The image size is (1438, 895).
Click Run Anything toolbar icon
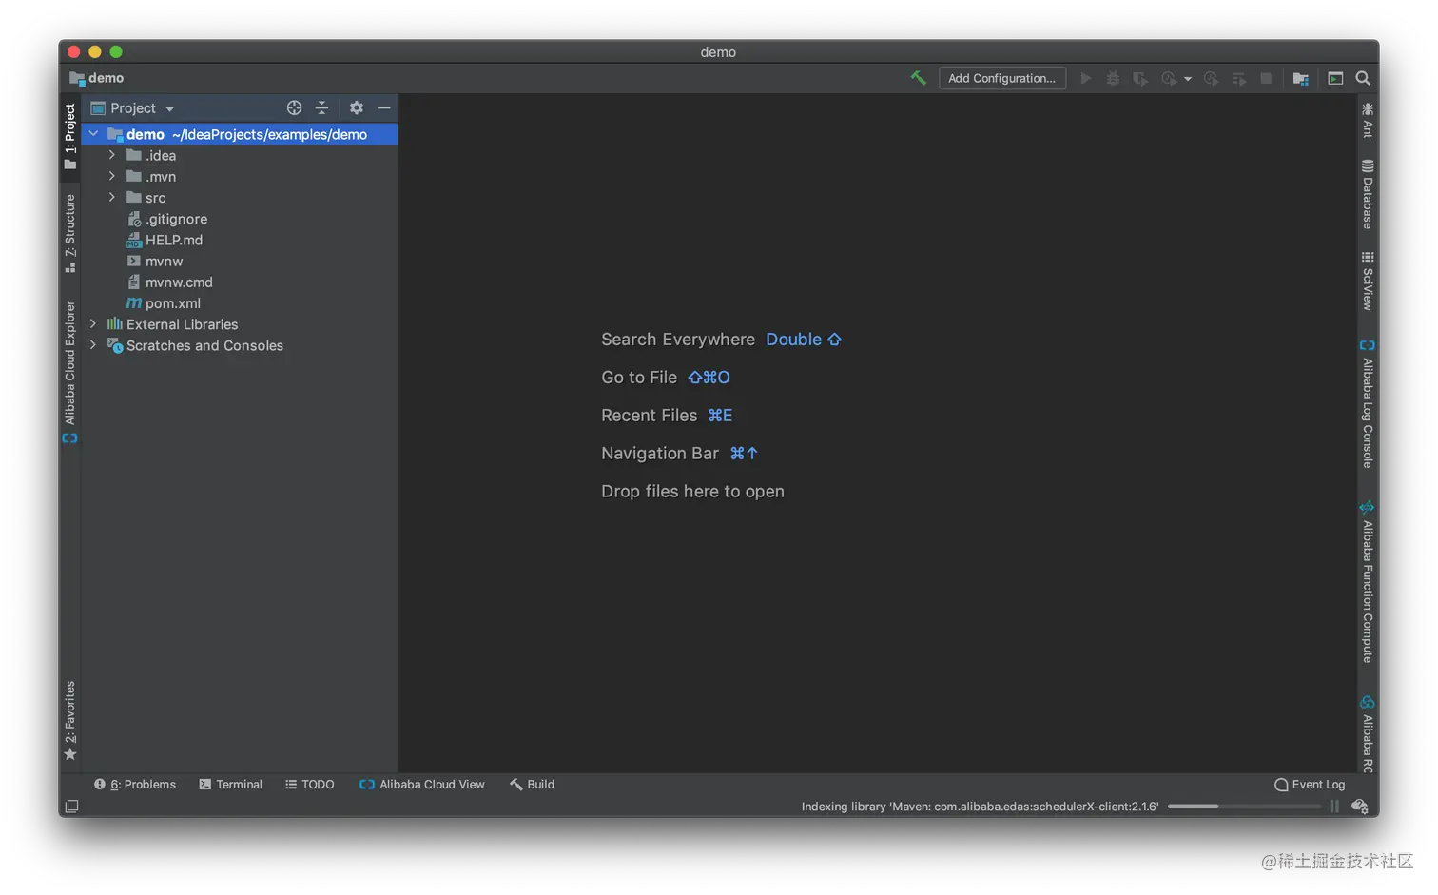point(1335,78)
